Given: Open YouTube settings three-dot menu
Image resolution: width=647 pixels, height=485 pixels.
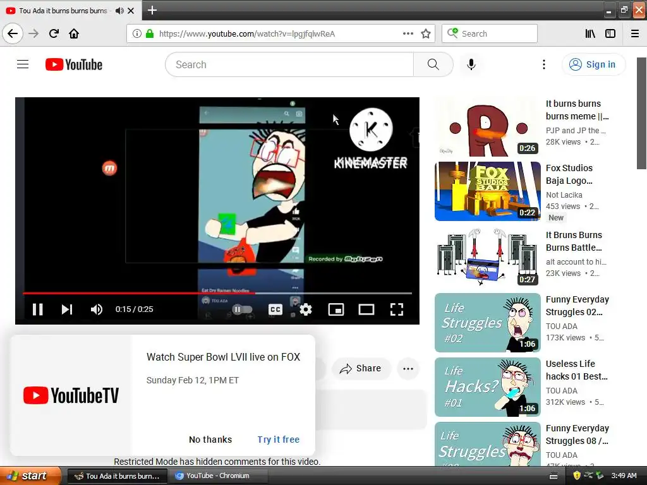Looking at the screenshot, I should click(x=544, y=64).
